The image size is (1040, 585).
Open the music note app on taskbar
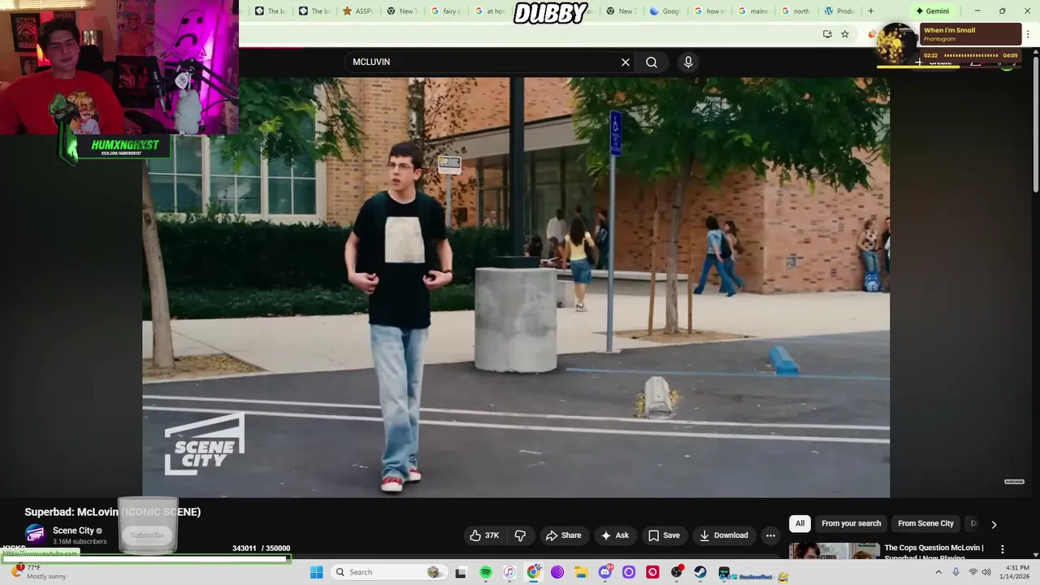[x=509, y=572]
